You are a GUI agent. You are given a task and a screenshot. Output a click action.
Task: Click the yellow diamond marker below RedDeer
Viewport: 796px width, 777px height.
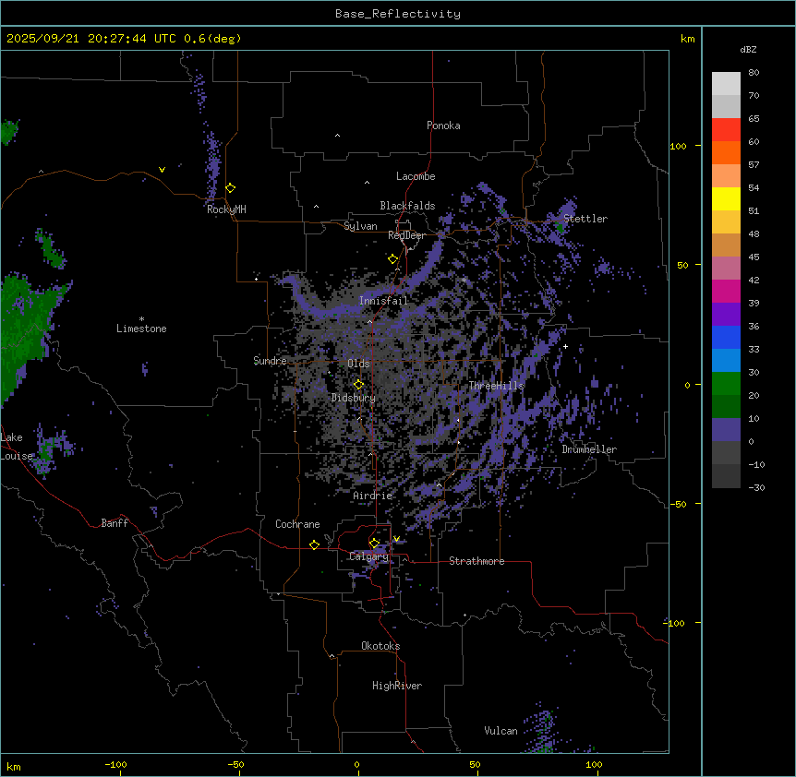[392, 258]
